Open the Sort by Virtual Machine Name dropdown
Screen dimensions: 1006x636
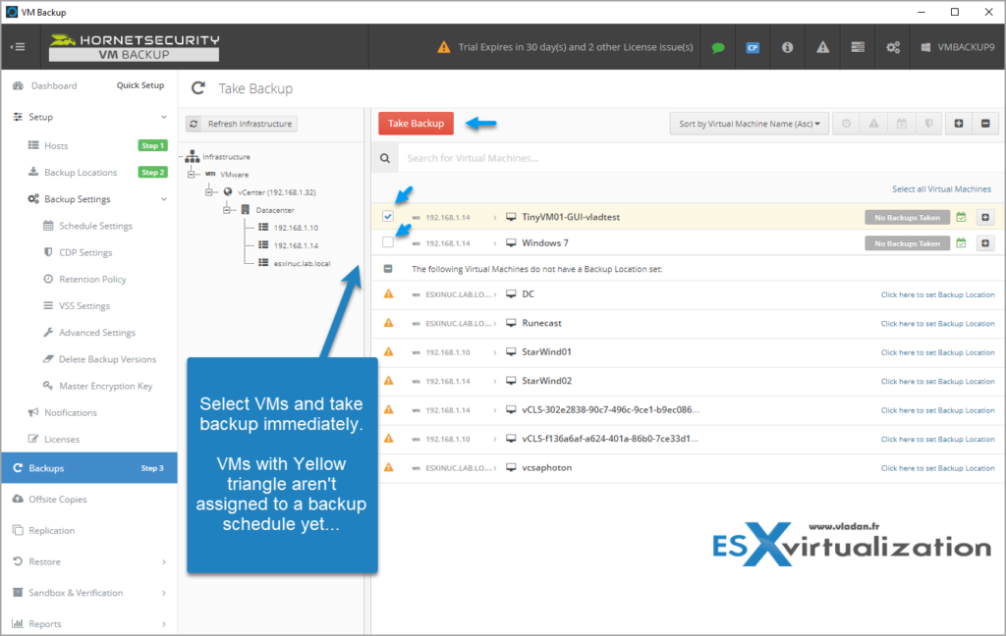click(749, 124)
